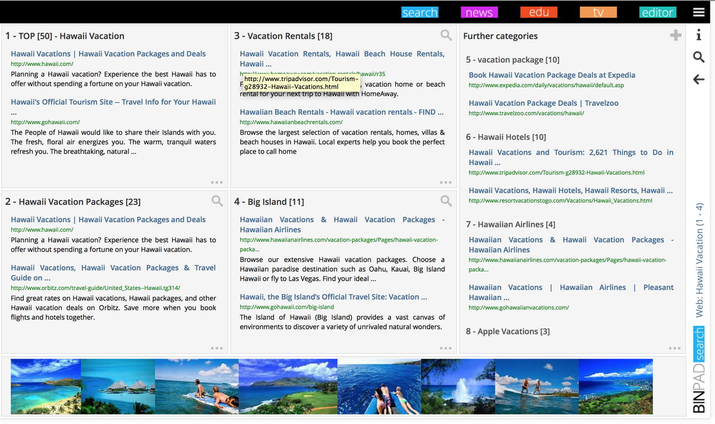This screenshot has width=715, height=424.
Task: Click the hawaiianbeachrentals.com URL
Action: [291, 122]
